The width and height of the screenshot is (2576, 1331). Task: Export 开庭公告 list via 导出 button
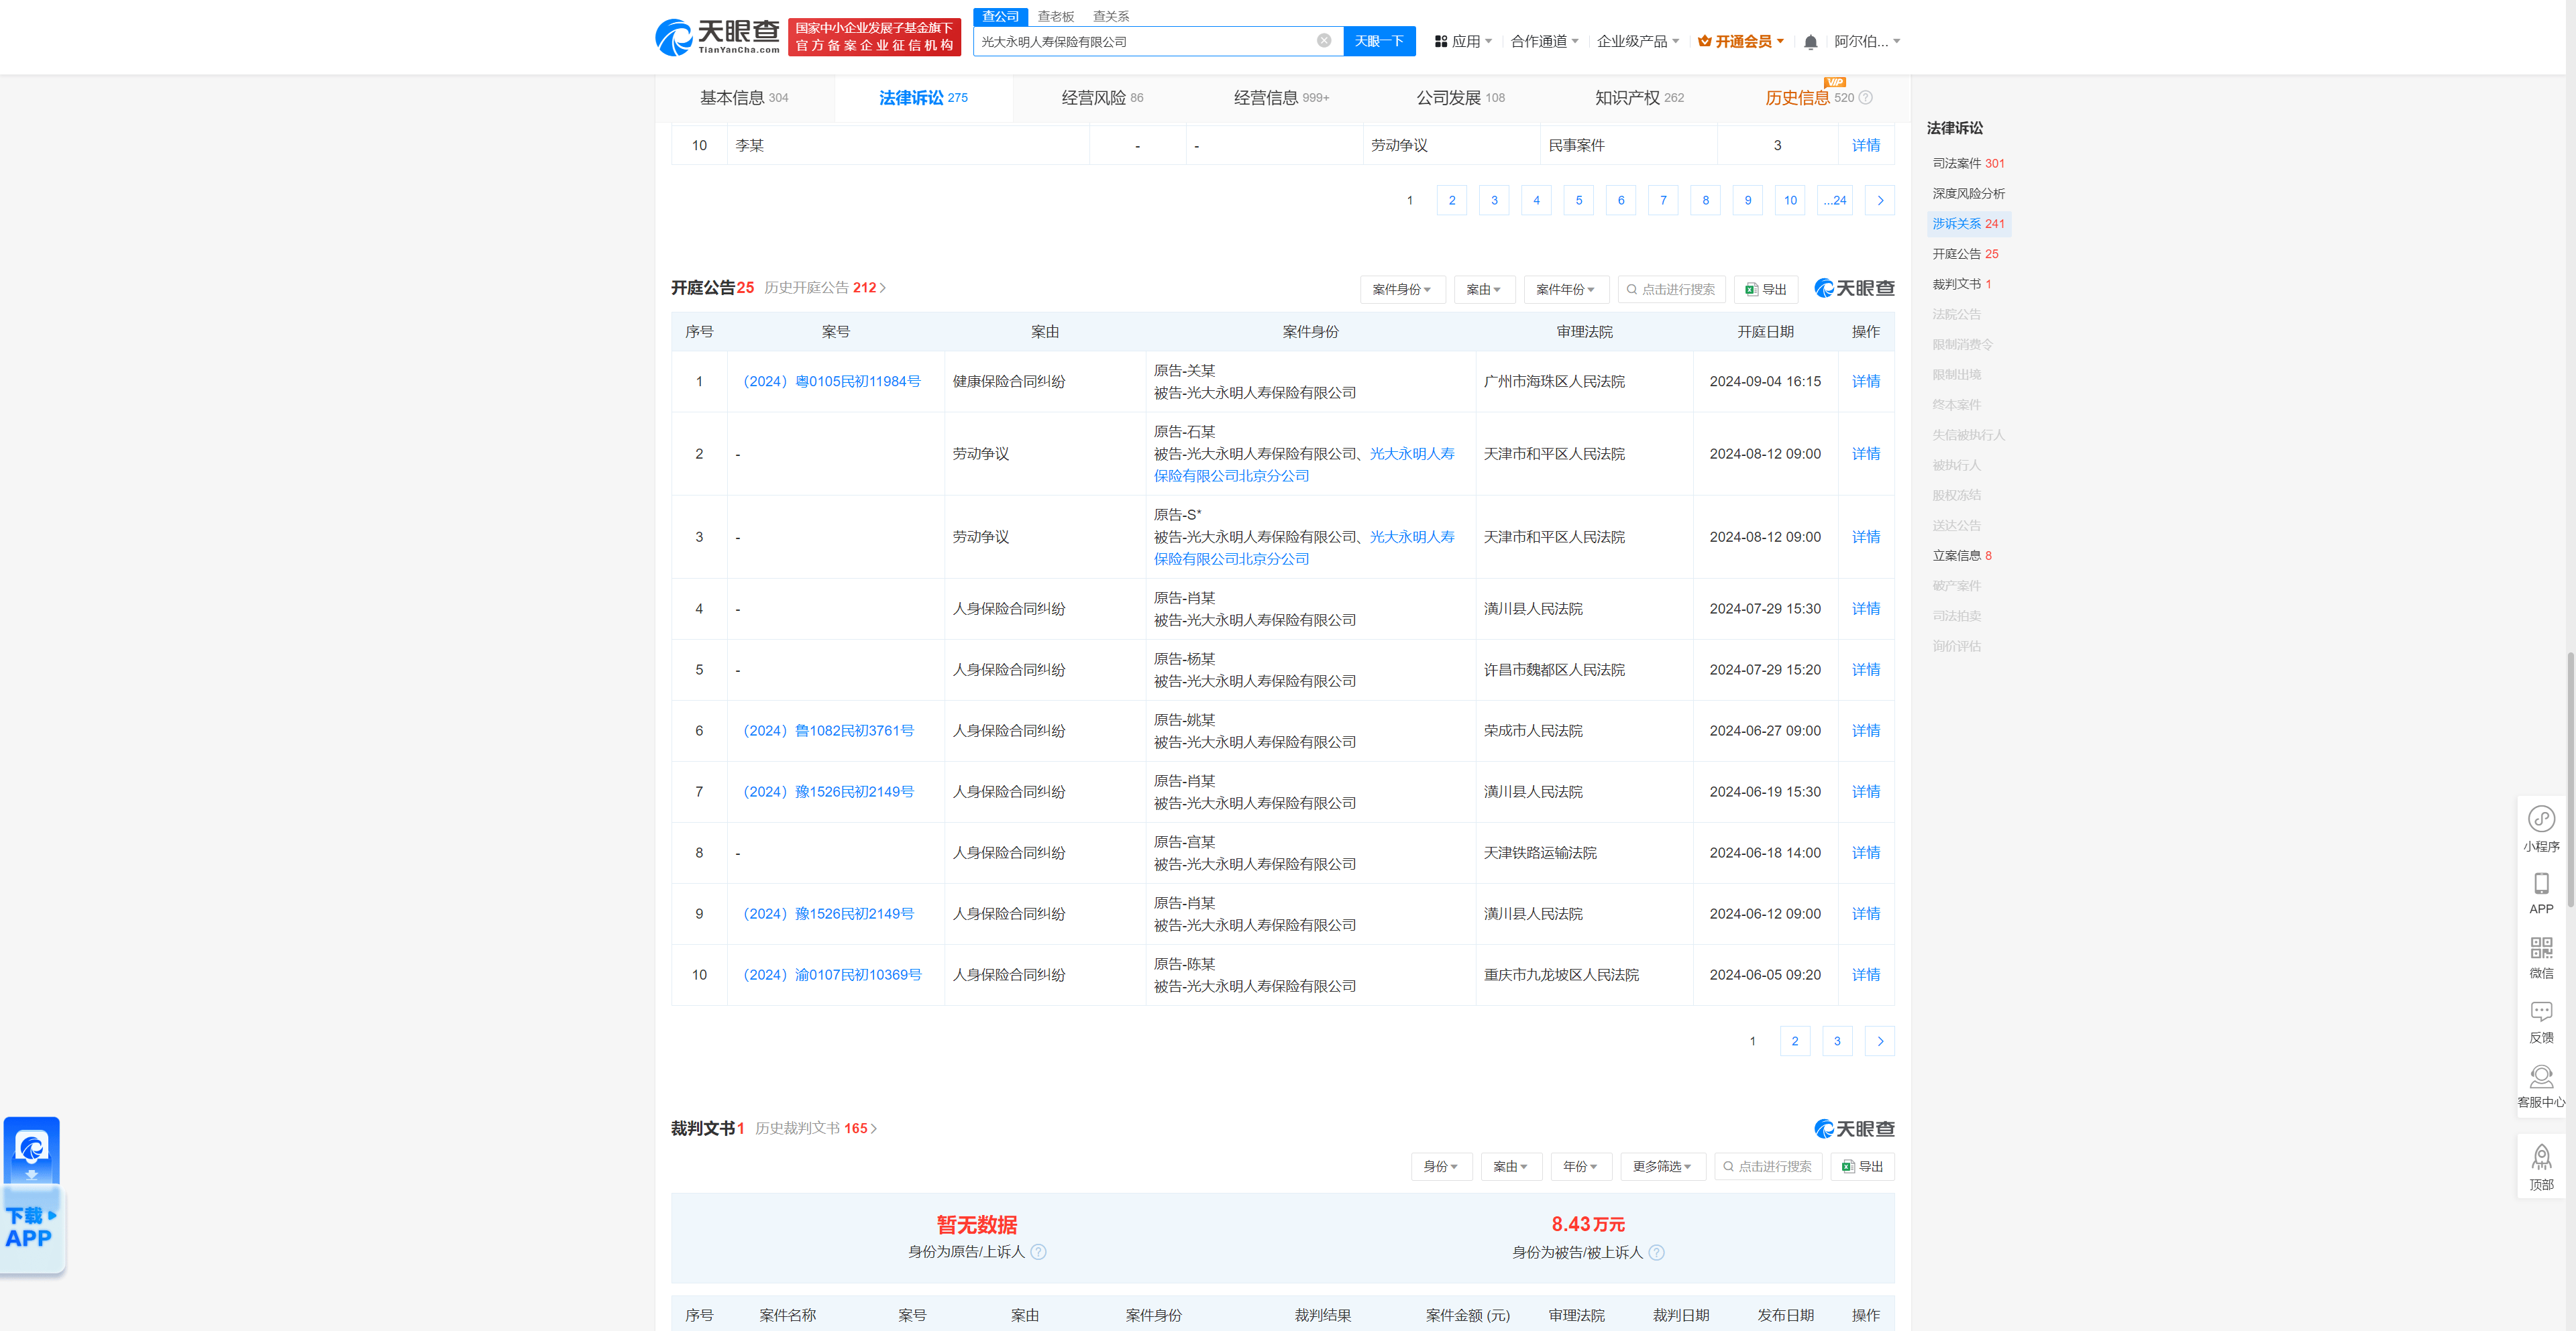coord(1766,290)
